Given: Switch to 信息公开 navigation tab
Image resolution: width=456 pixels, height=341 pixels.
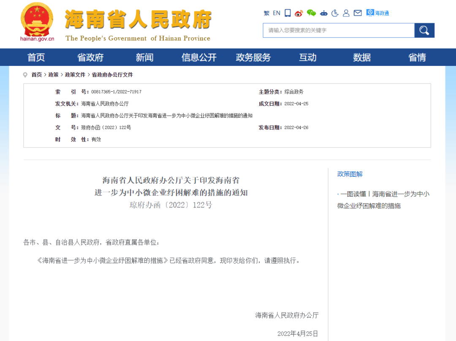Looking at the screenshot, I should [198, 57].
